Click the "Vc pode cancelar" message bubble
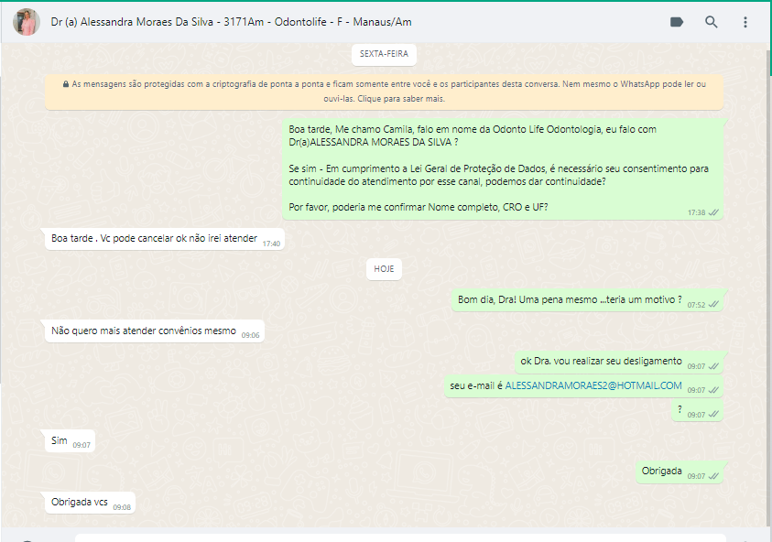772x542 pixels. tap(154, 239)
